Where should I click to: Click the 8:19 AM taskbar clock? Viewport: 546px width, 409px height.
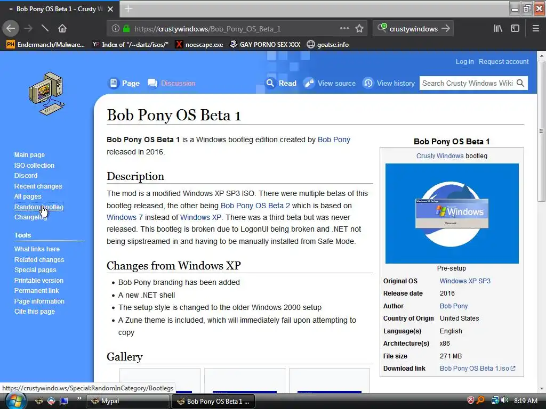click(x=525, y=401)
